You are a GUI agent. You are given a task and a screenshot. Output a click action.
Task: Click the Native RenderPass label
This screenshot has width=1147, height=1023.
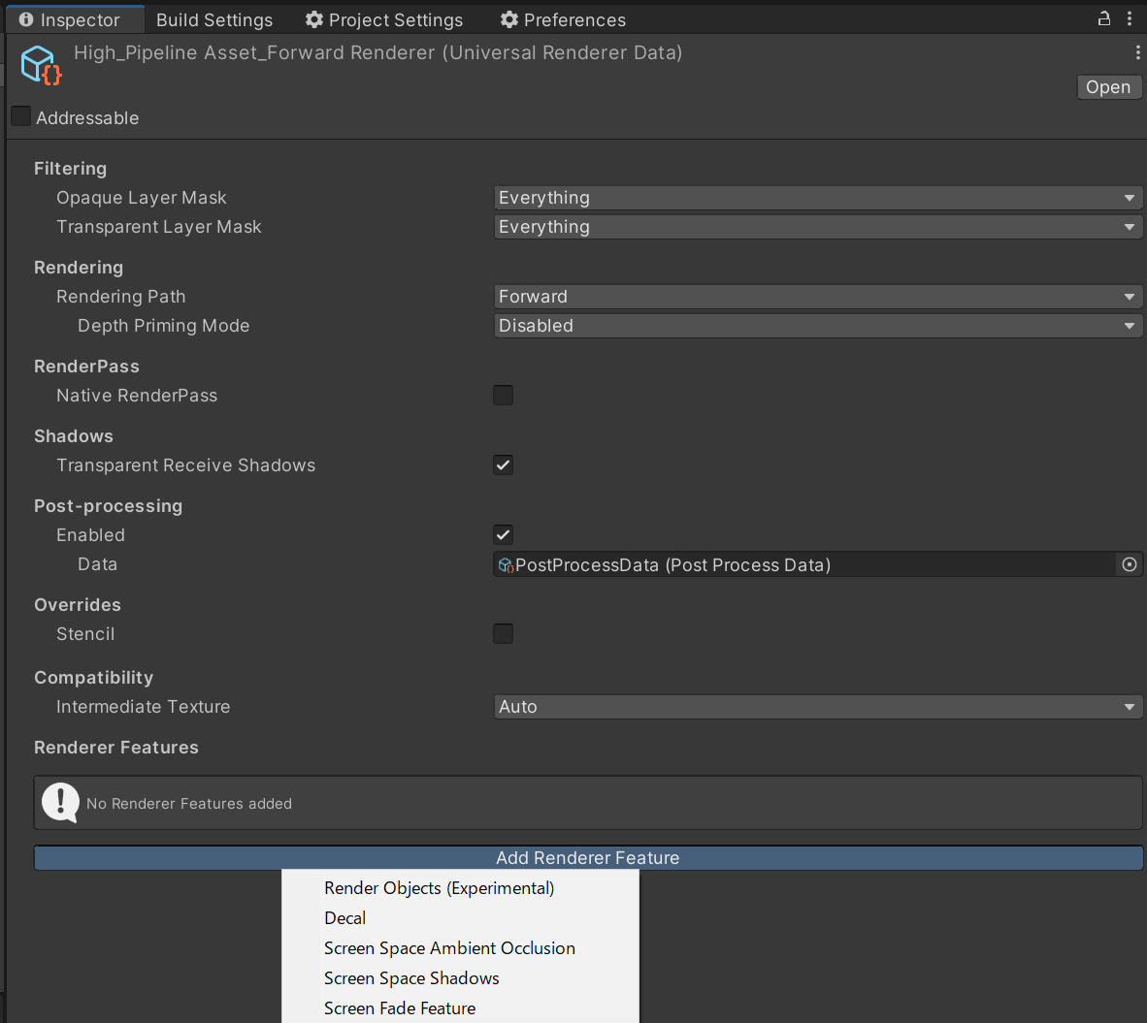click(x=137, y=396)
